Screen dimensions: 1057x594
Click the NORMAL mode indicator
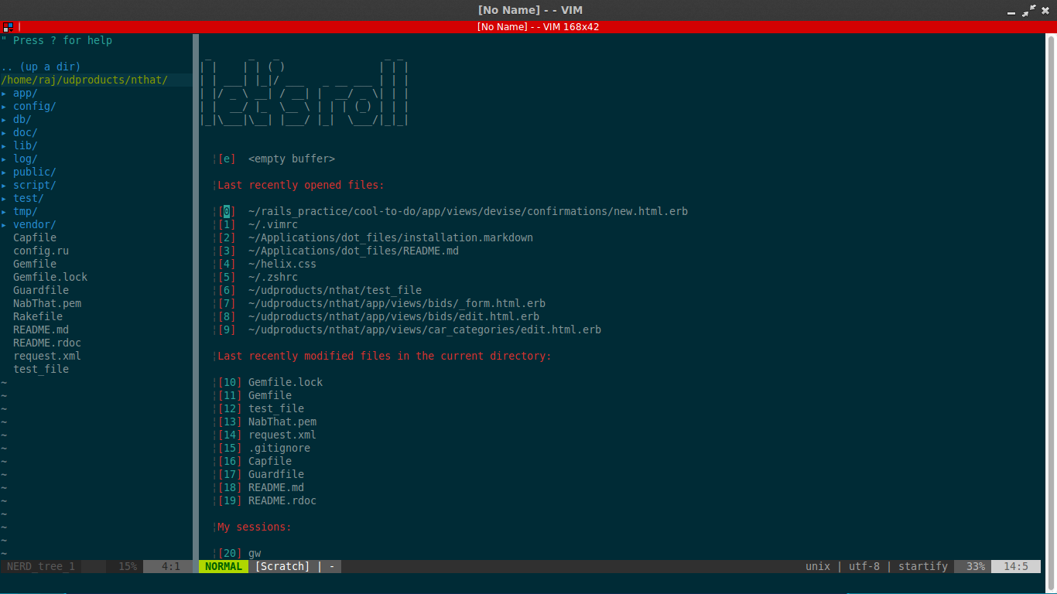224,567
